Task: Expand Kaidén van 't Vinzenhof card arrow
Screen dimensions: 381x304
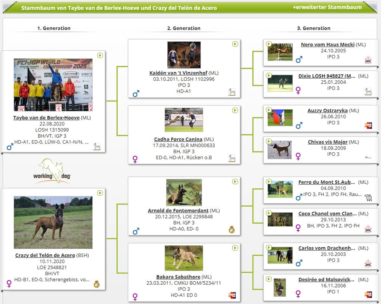Action: tap(235, 44)
